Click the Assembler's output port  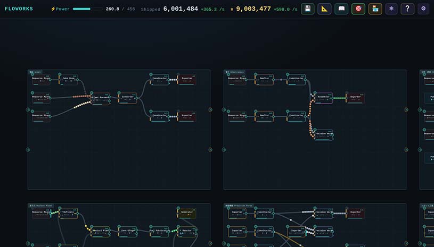(x=333, y=98)
